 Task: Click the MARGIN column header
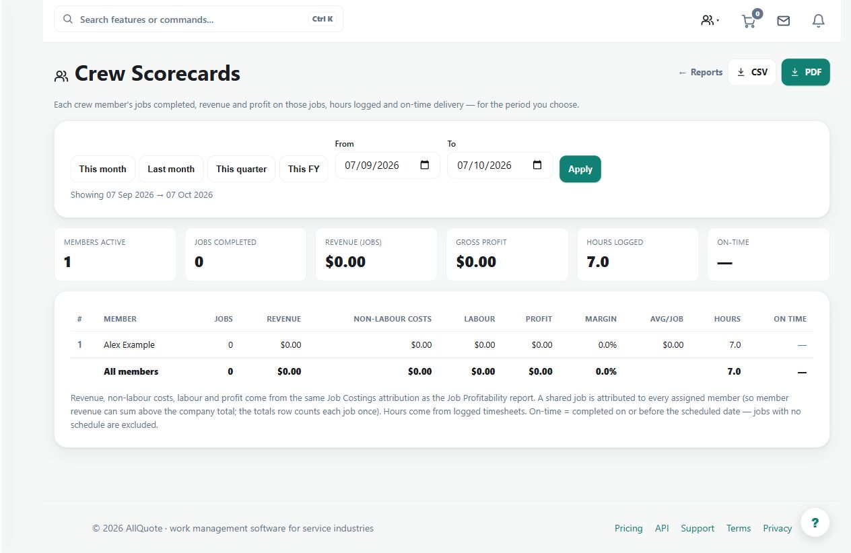601,319
